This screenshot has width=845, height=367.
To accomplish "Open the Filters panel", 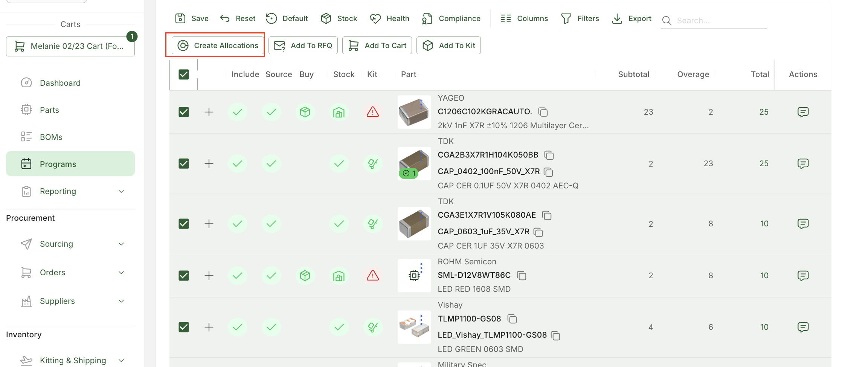I will point(580,18).
